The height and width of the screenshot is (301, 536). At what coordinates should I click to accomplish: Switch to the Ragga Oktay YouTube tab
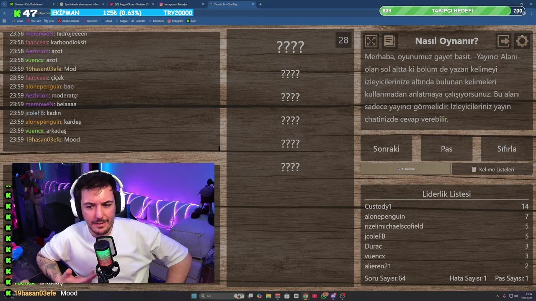pyautogui.click(x=132, y=4)
